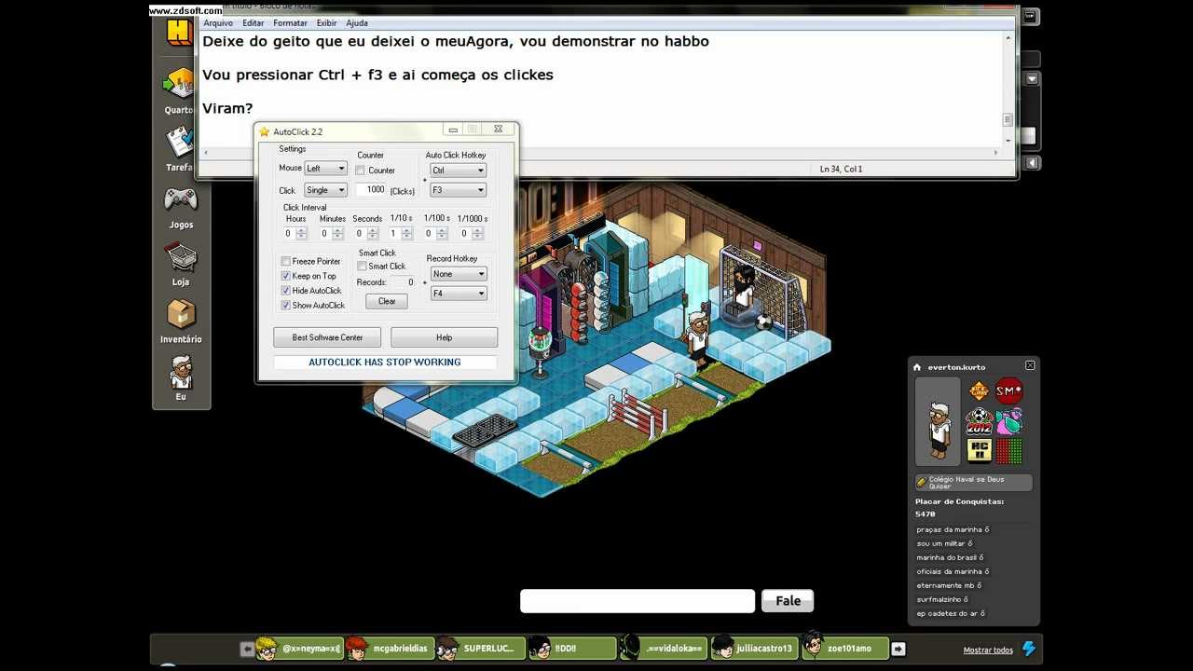The height and width of the screenshot is (671, 1193).
Task: Close the everton.kurto profile panel
Action: (1030, 365)
